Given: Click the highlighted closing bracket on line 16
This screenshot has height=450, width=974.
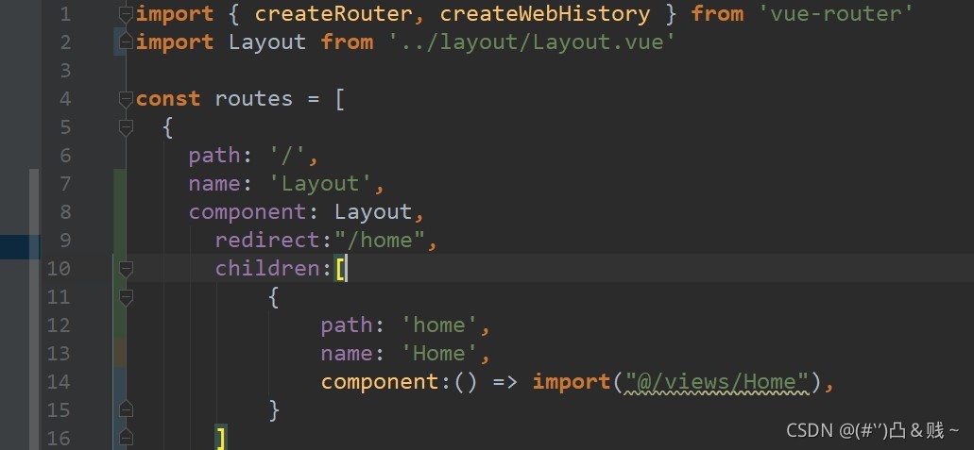Looking at the screenshot, I should [x=220, y=438].
